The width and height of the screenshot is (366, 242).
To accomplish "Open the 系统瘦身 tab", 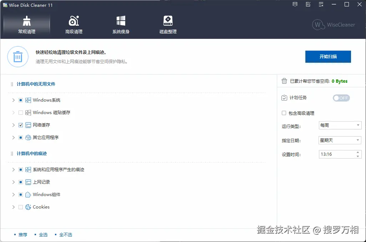I will (121, 25).
